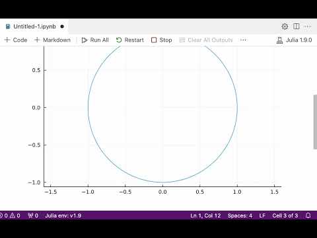This screenshot has height=238, width=317.
Task: Click Clear All Outputs
Action: pyautogui.click(x=206, y=40)
